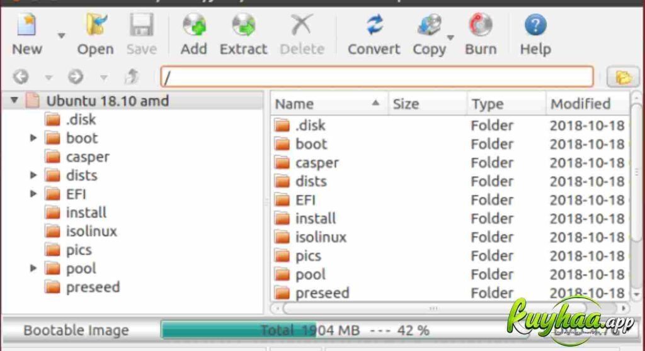Click the vertical scrollbar of the file list
Screen dimensions: 645x351
tap(636, 172)
